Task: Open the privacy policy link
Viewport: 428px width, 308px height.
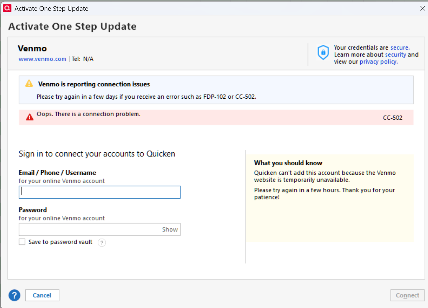Action: (x=379, y=62)
